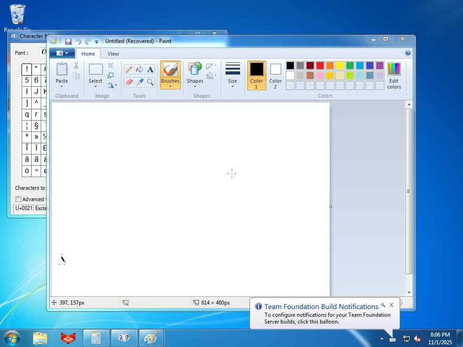The width and height of the screenshot is (463, 347).
Task: Click the Shapes gallery icon
Action: coord(195,69)
